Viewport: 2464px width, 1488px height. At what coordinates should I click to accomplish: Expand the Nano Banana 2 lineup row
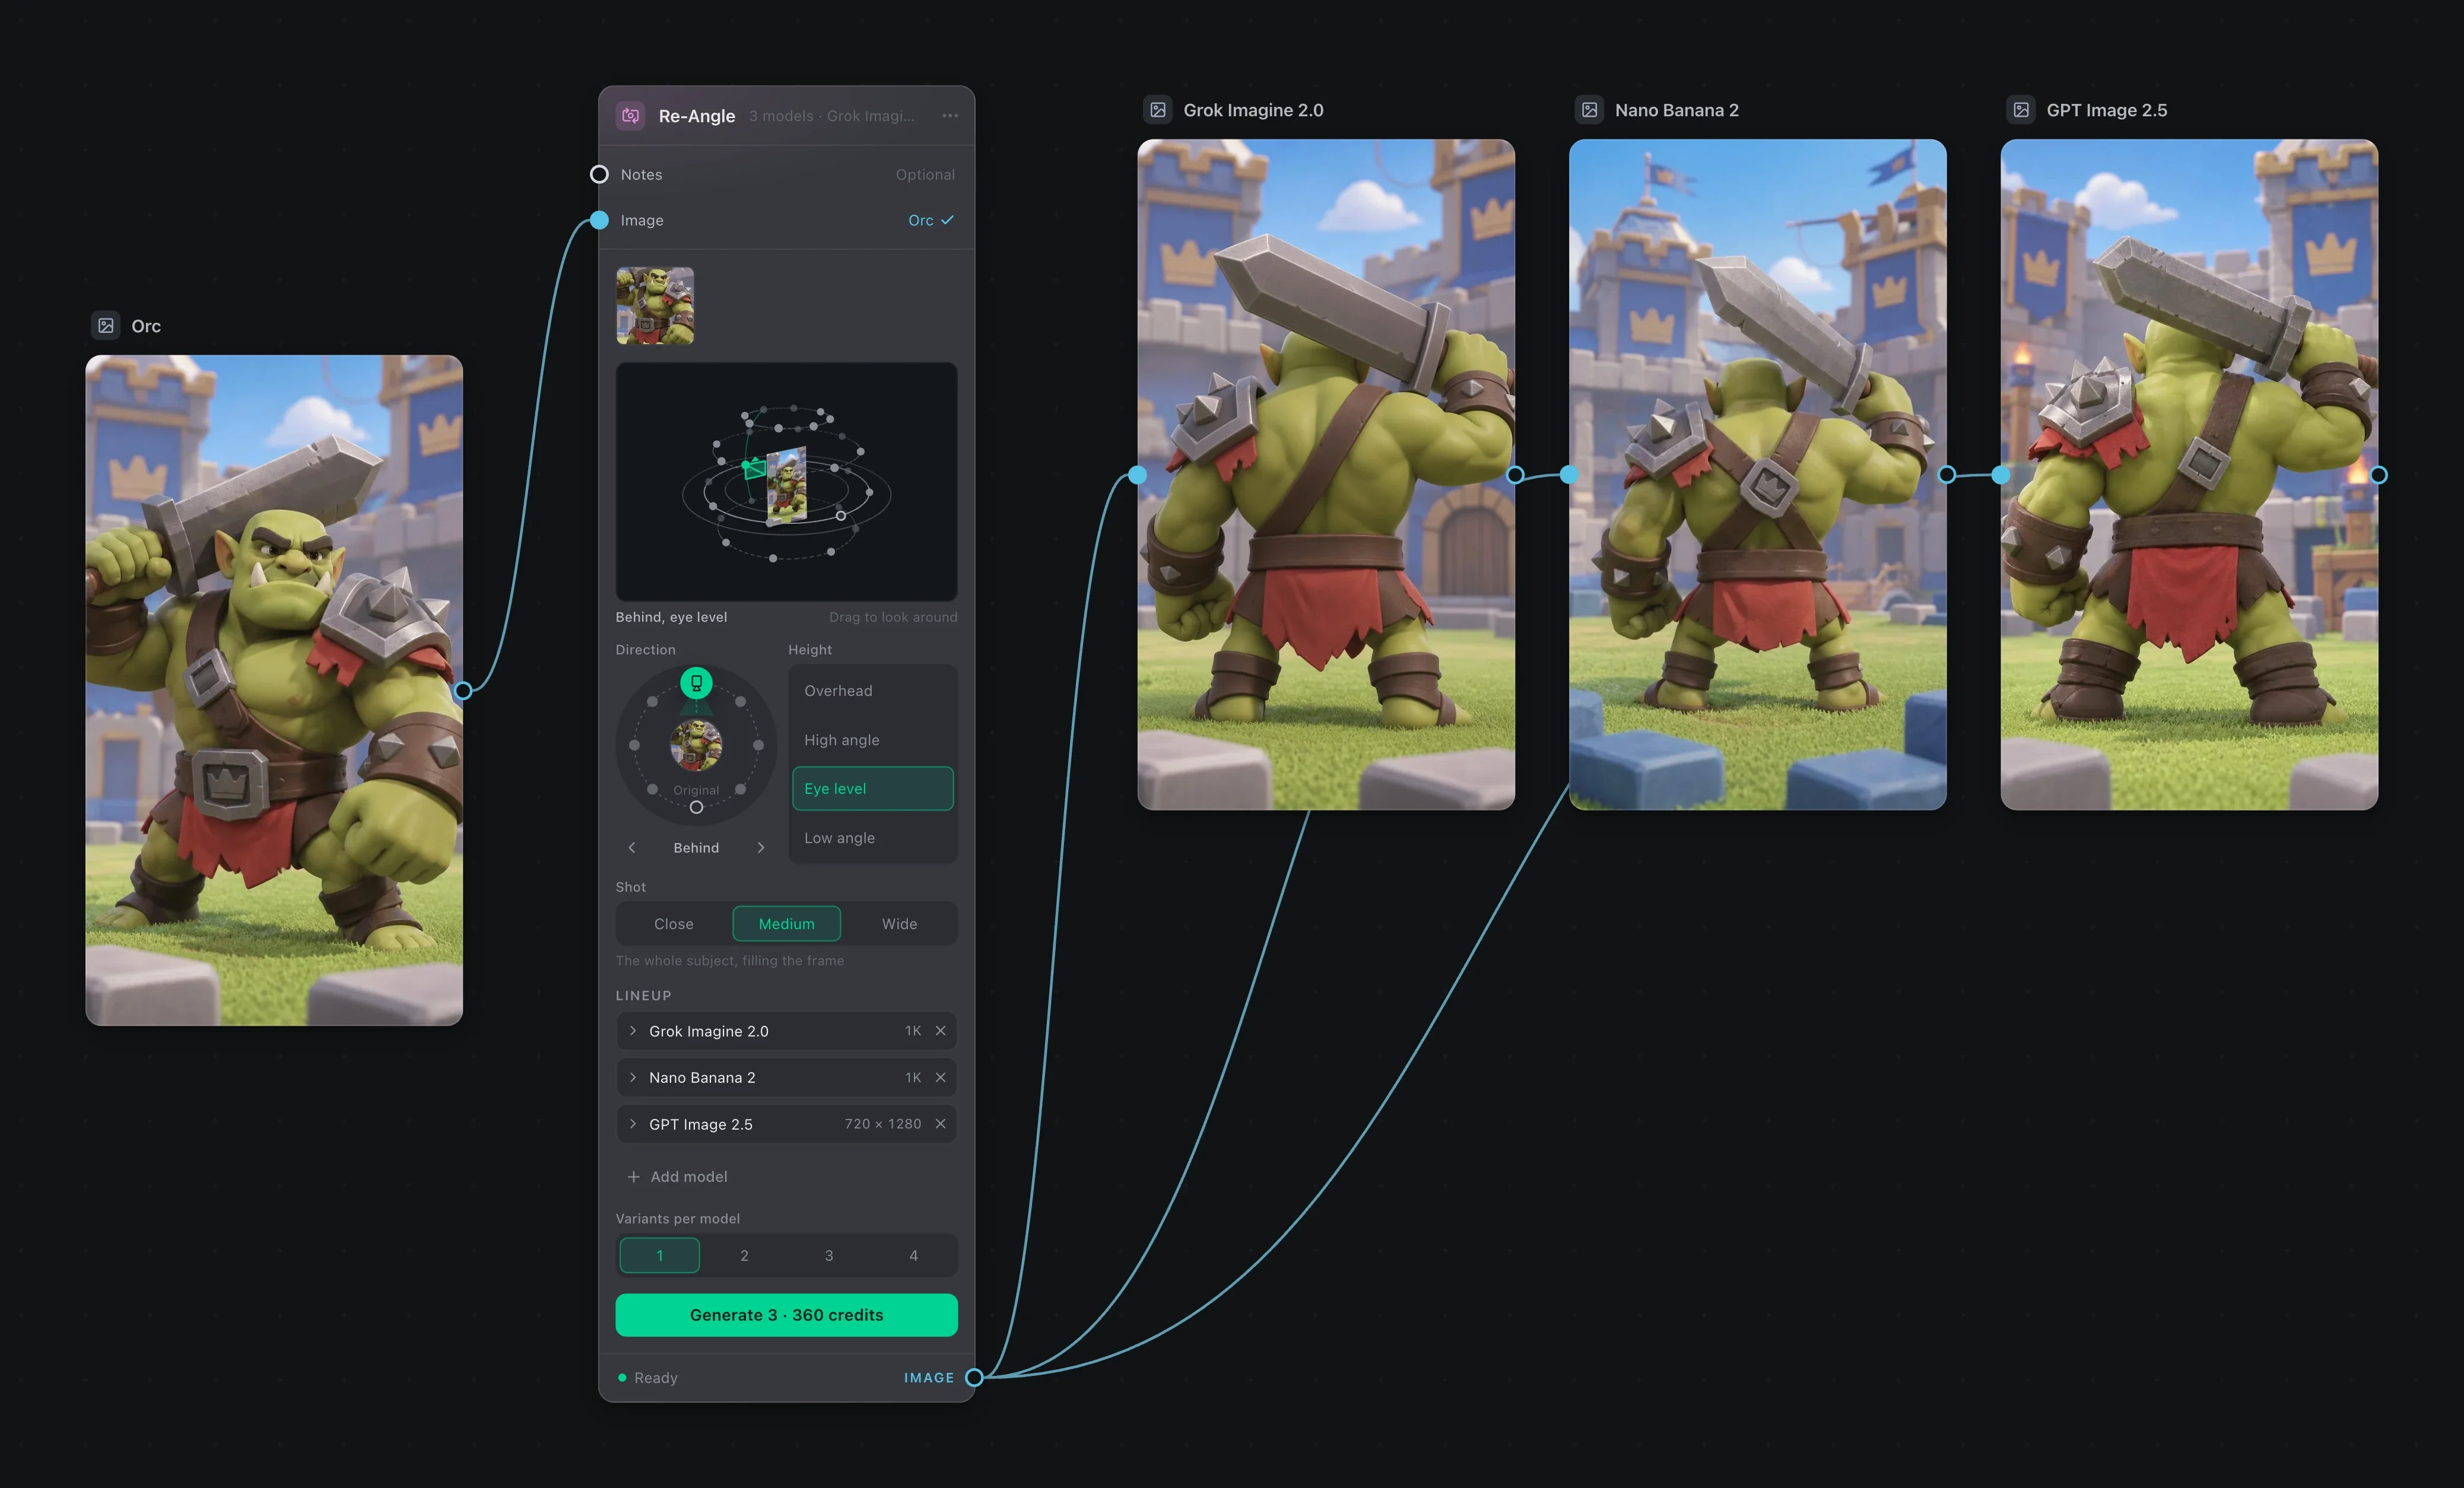[633, 1077]
